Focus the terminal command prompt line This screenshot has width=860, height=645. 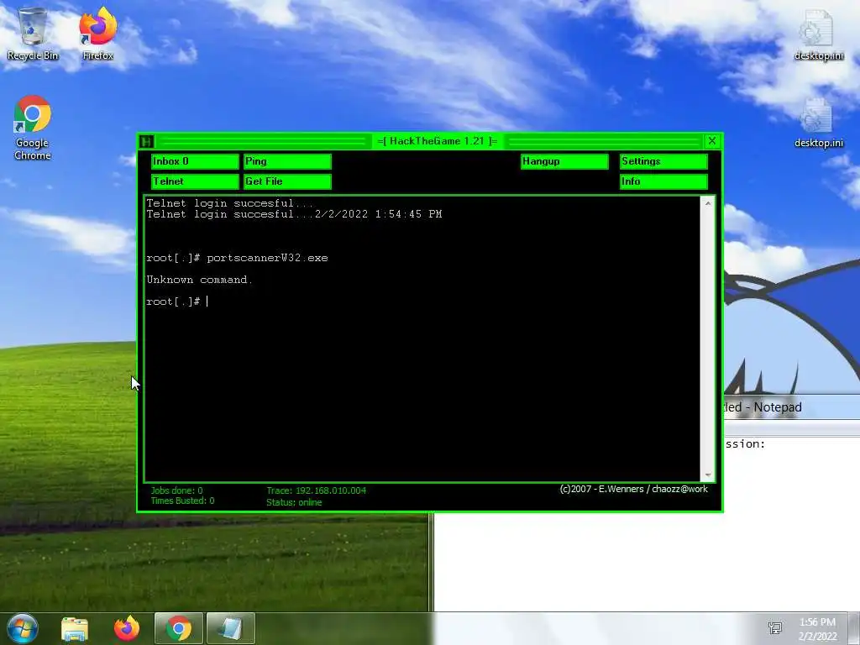(422, 302)
